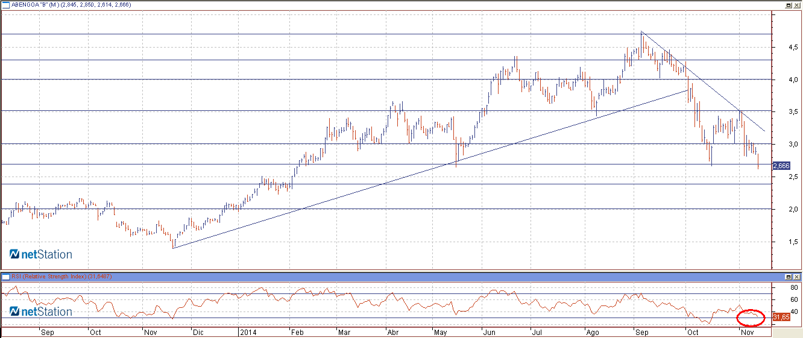Select the descending resistance trendline from September peak

(702, 81)
